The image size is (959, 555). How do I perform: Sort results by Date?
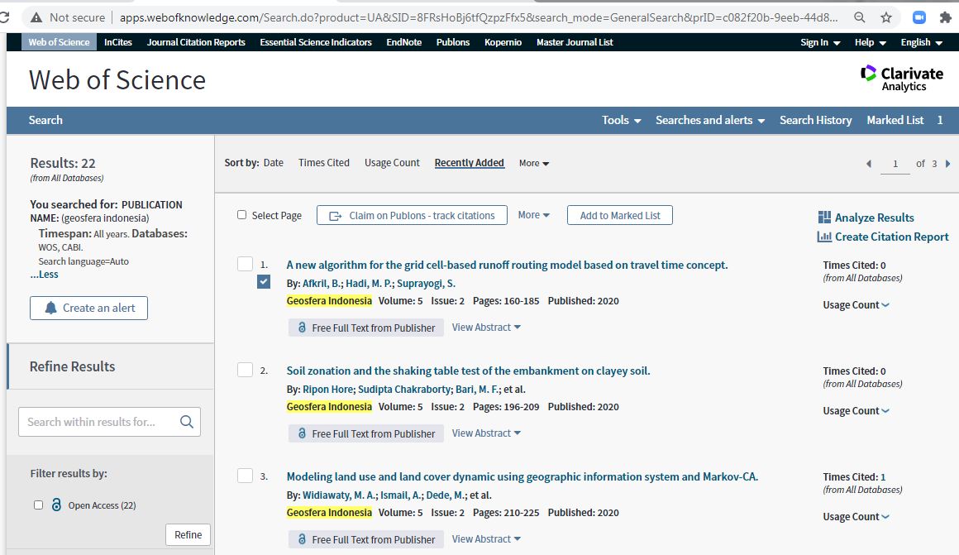tap(274, 163)
